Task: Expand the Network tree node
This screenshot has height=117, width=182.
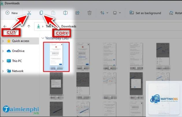Action: (3, 71)
